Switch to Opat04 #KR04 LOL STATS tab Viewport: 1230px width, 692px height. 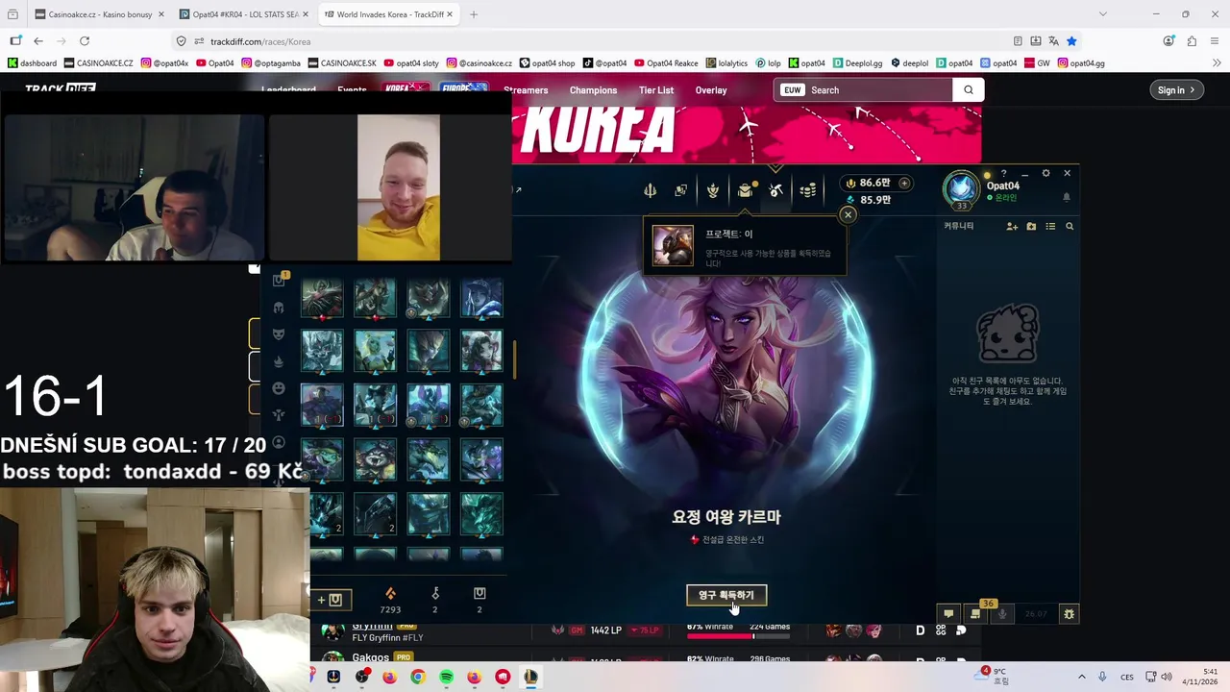(x=245, y=14)
